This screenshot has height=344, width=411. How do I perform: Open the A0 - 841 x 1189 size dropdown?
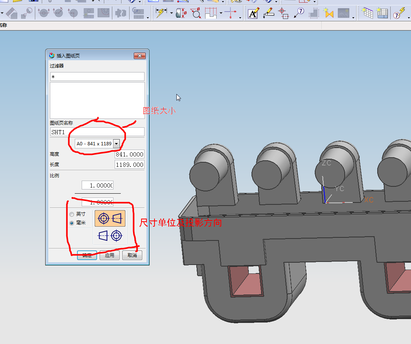point(117,144)
